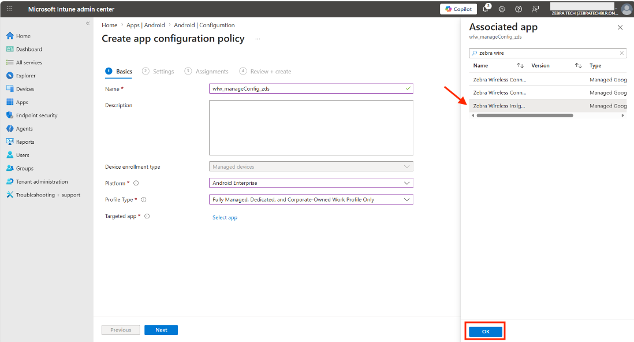634x342 pixels.
Task: Click the Next button
Action: (161, 330)
